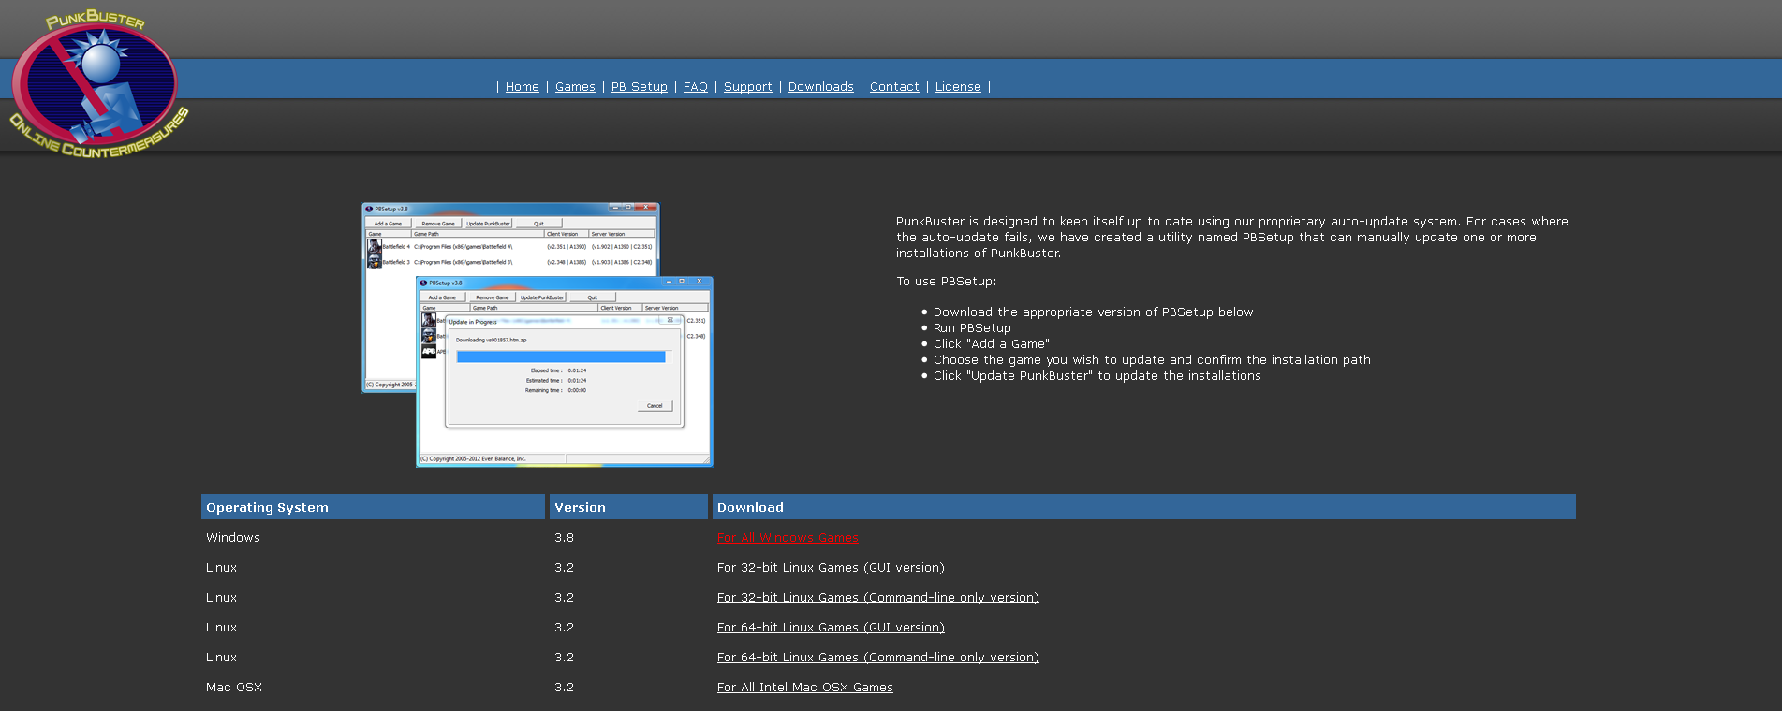Open the FAQ page
Viewport: 1782px width, 711px height.
pos(696,87)
